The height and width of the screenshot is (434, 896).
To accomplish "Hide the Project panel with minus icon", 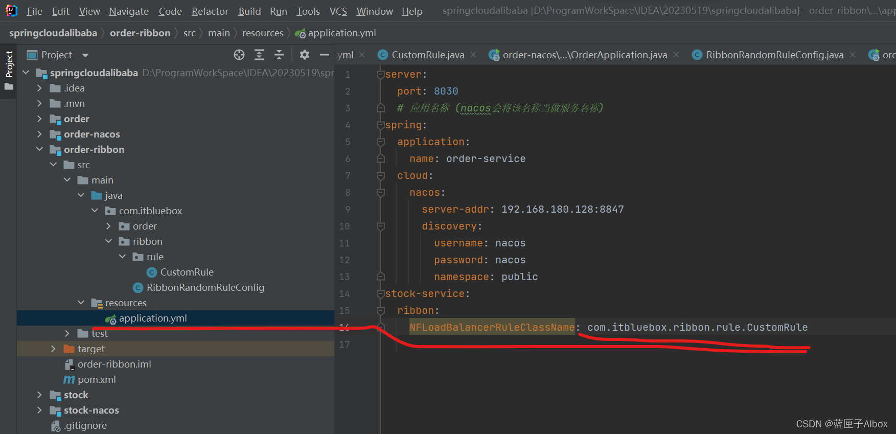I will pyautogui.click(x=325, y=55).
